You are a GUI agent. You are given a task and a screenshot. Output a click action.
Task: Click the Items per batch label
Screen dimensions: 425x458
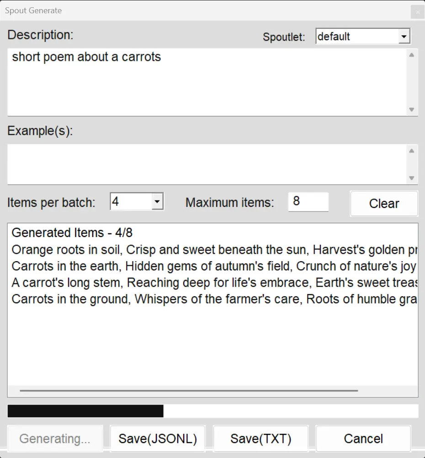tap(51, 203)
